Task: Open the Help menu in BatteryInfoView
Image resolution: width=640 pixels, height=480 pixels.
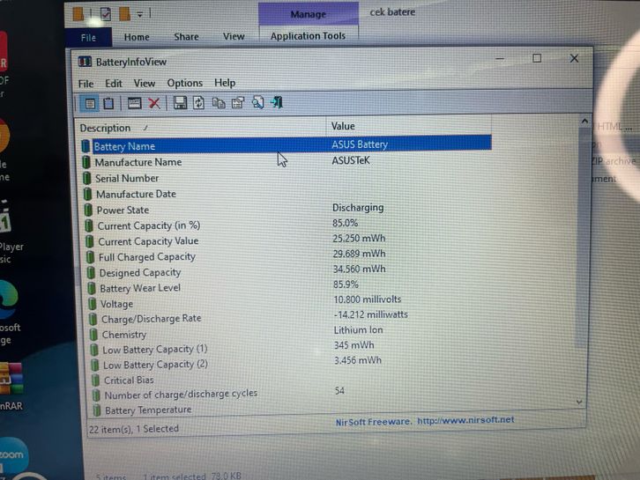Action: 225,83
